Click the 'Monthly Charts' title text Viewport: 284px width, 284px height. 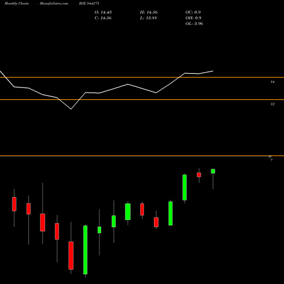(x=16, y=3)
